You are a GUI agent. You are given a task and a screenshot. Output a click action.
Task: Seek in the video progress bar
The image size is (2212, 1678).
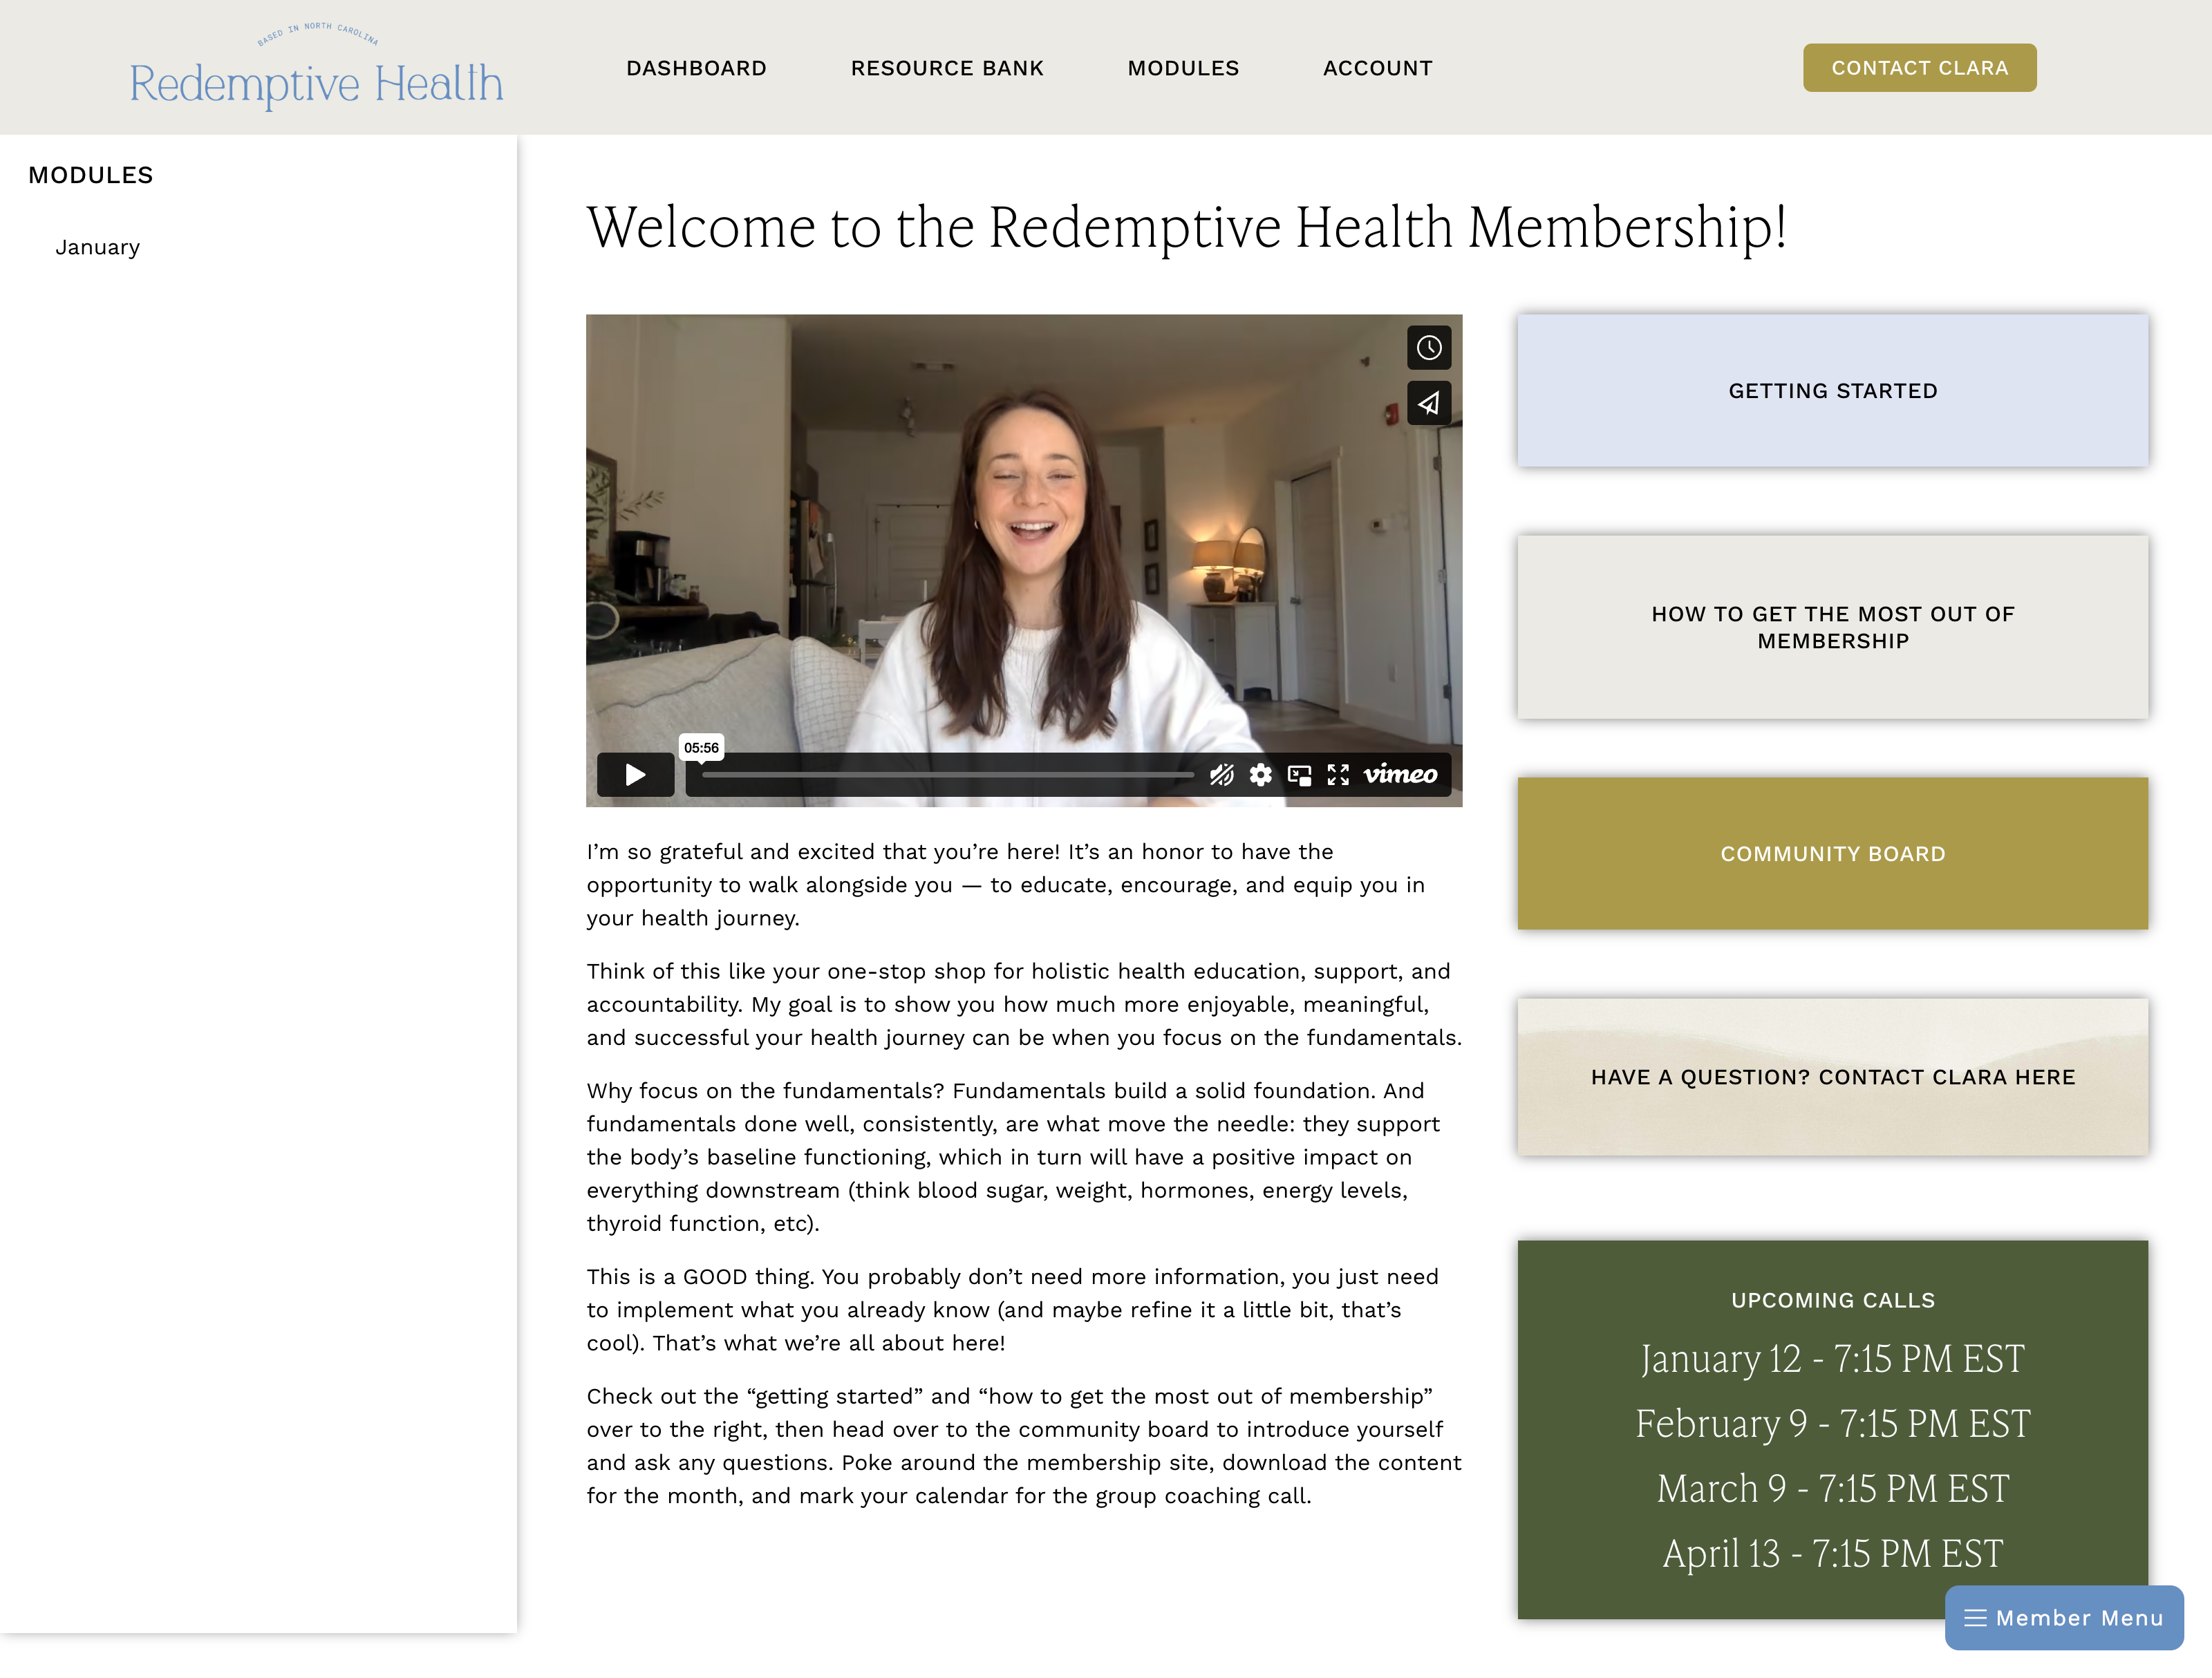[x=947, y=775]
